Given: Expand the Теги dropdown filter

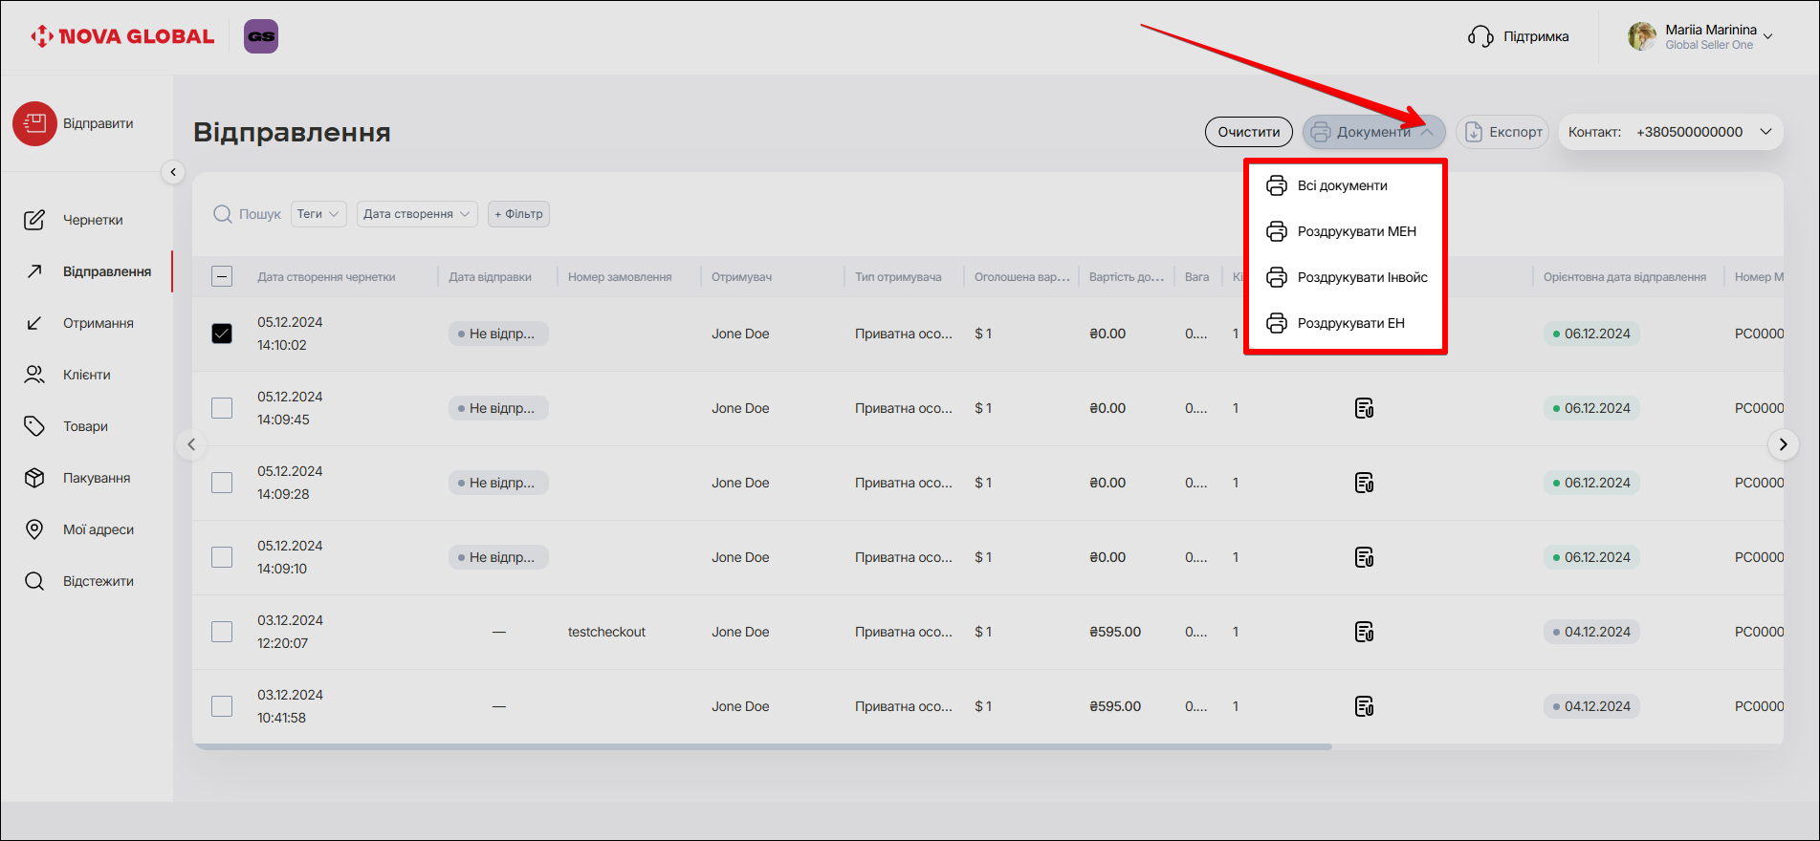Looking at the screenshot, I should click(318, 214).
